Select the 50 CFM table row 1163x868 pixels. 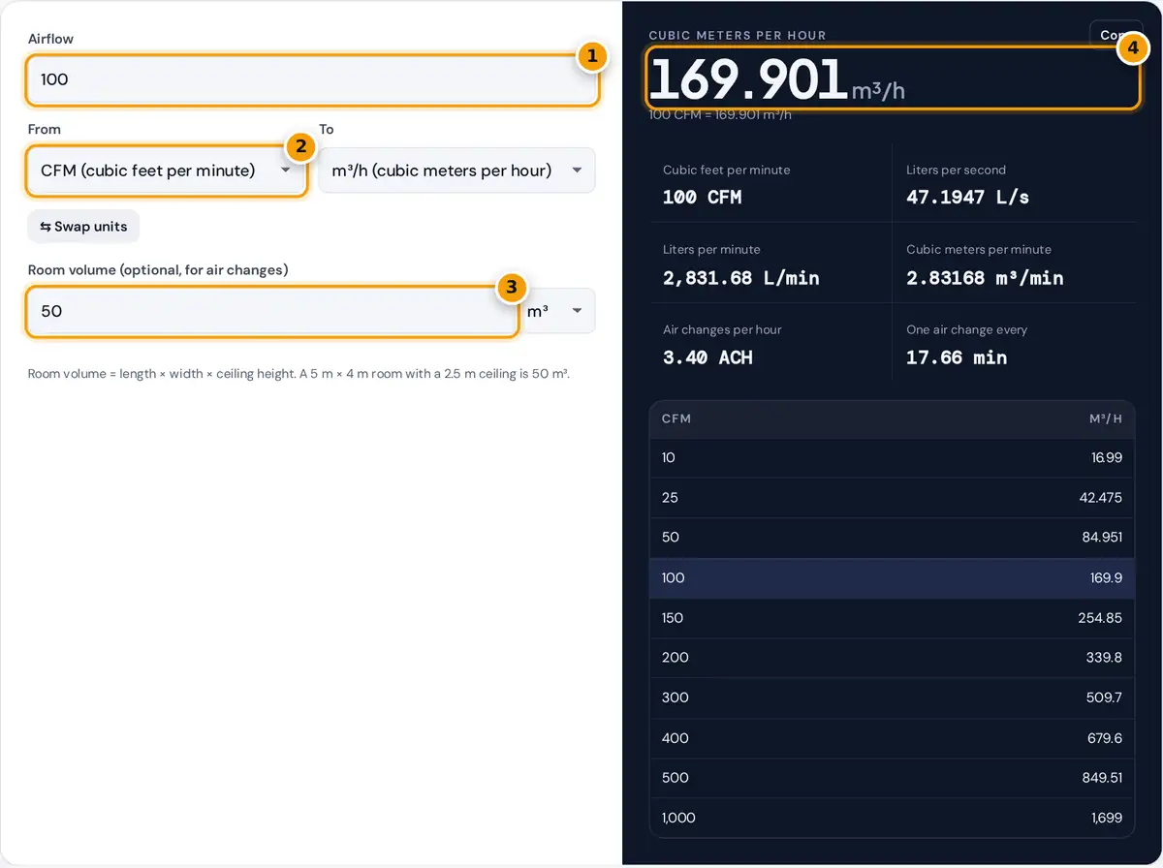[x=892, y=538]
